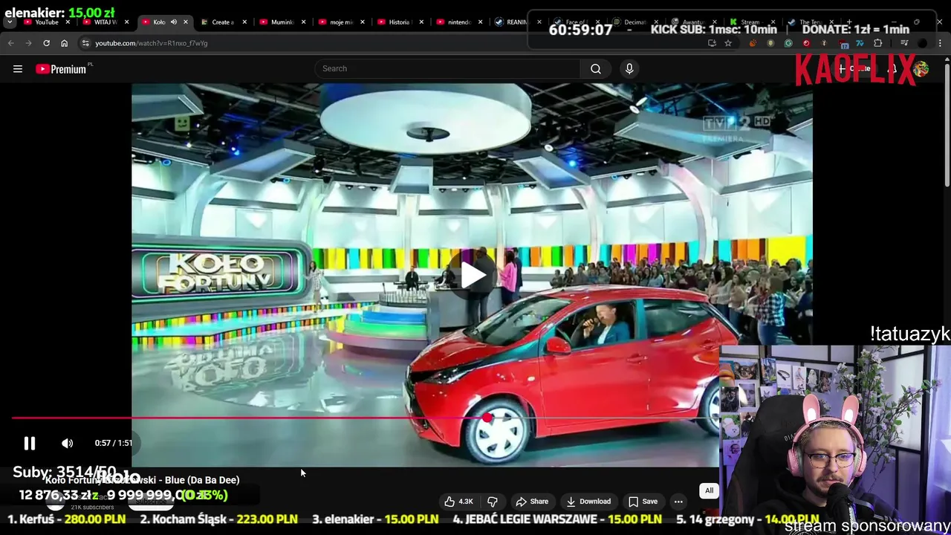
Task: Pause the video with the pause button
Action: coord(30,444)
